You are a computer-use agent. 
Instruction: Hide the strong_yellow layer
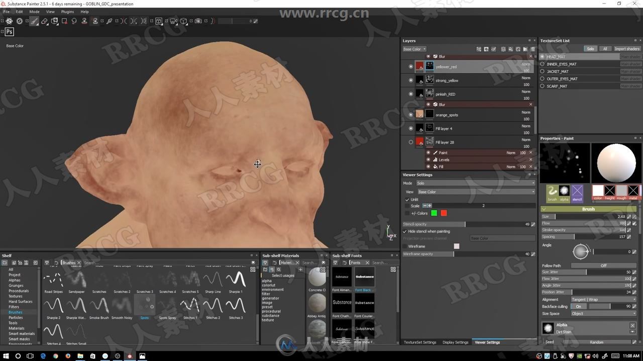[x=411, y=80]
